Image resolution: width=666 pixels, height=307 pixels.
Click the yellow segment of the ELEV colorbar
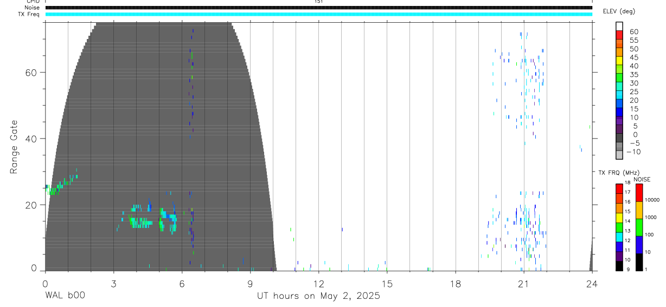click(x=619, y=61)
